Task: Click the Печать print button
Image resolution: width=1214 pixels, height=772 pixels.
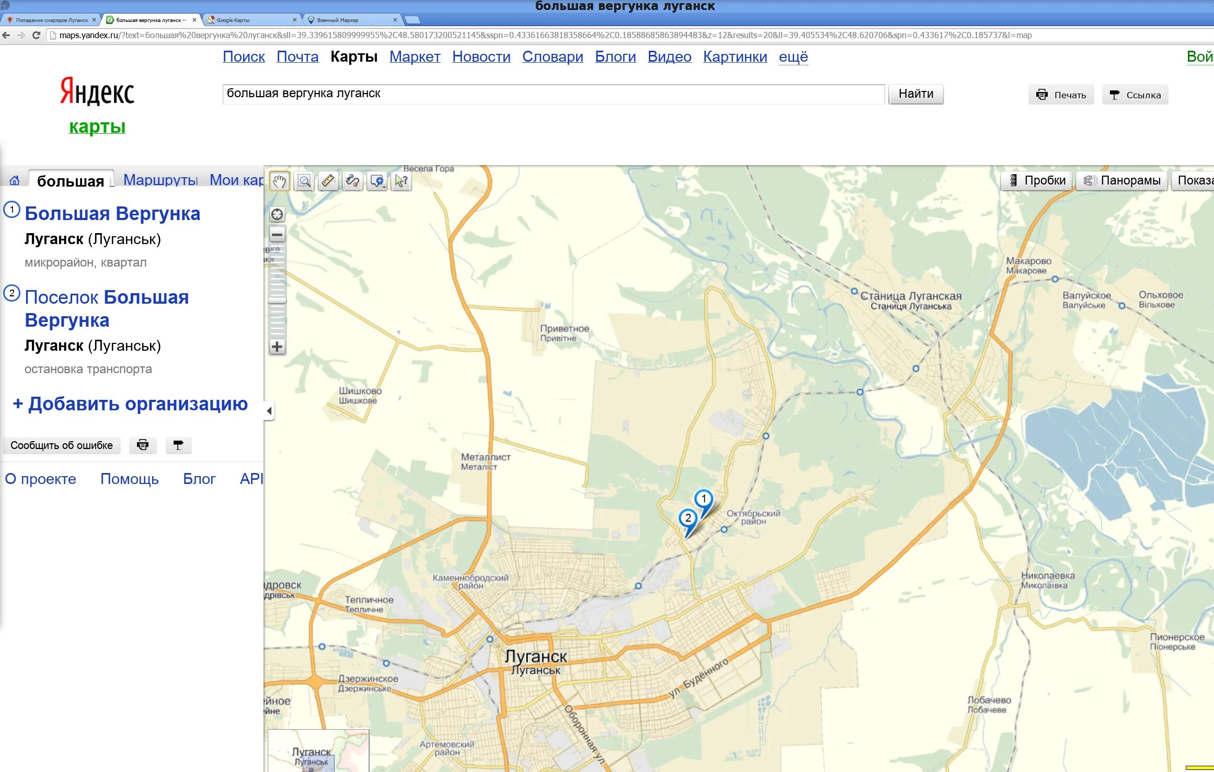Action: point(1061,95)
